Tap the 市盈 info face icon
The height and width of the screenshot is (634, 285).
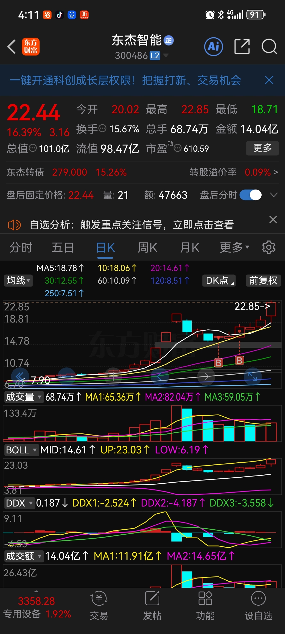pyautogui.click(x=178, y=148)
